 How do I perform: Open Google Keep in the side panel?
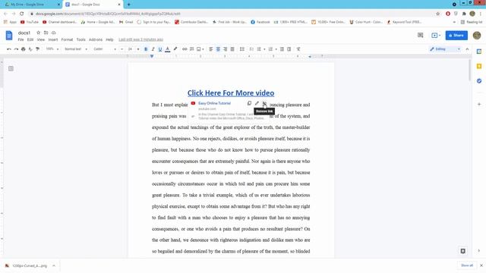point(479,66)
